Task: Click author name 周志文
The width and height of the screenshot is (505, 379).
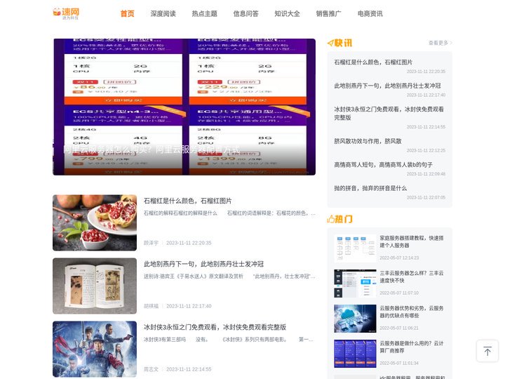Action: click(151, 369)
